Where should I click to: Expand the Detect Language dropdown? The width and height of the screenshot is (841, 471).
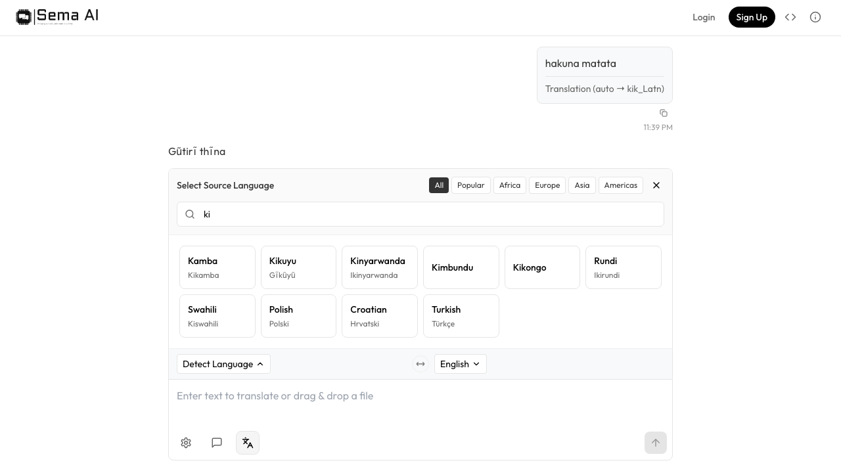pos(223,364)
